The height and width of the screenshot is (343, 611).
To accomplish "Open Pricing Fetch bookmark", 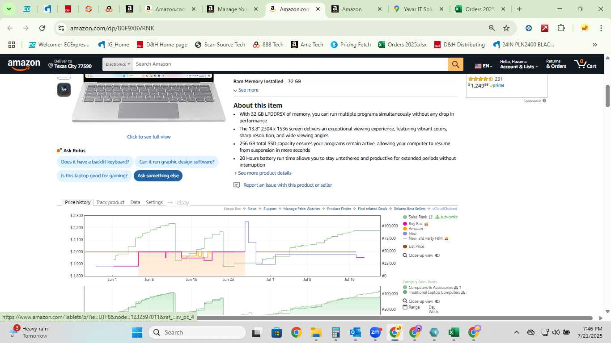I will pos(351,45).
